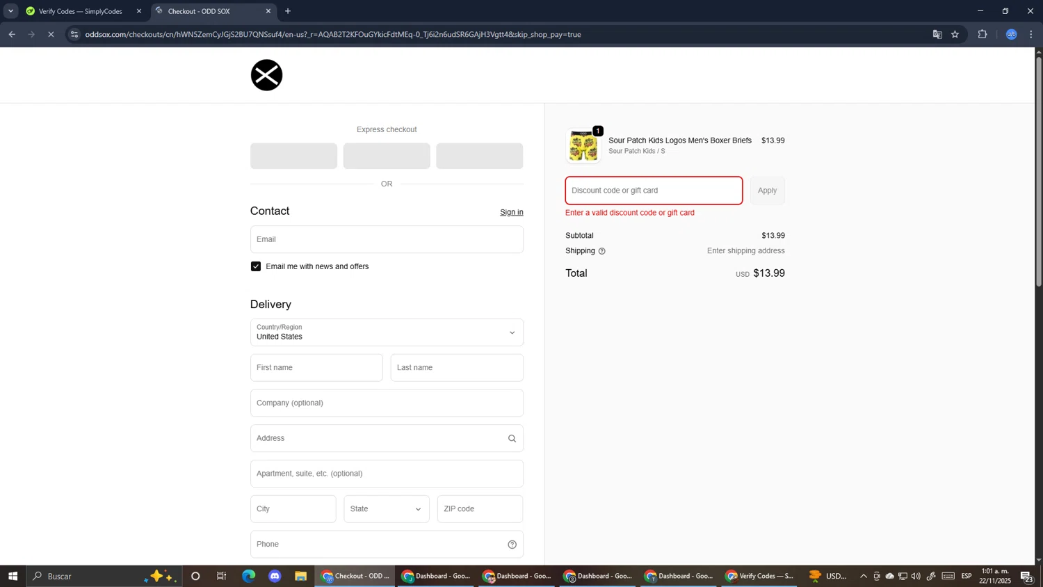Screen dimensions: 1043x587
Task: Open Task View in the taskbar
Action: [222, 576]
